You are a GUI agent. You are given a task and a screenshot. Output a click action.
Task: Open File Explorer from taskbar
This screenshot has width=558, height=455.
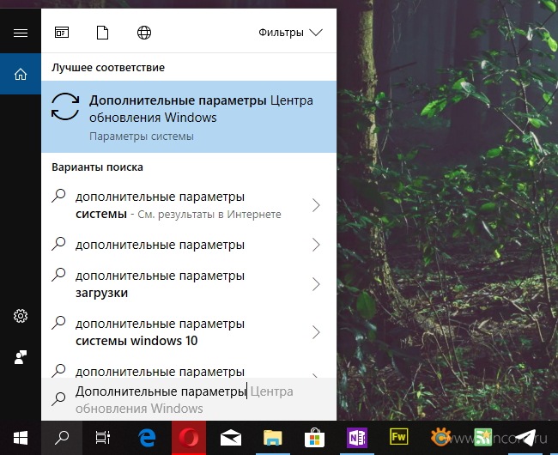[x=273, y=438]
